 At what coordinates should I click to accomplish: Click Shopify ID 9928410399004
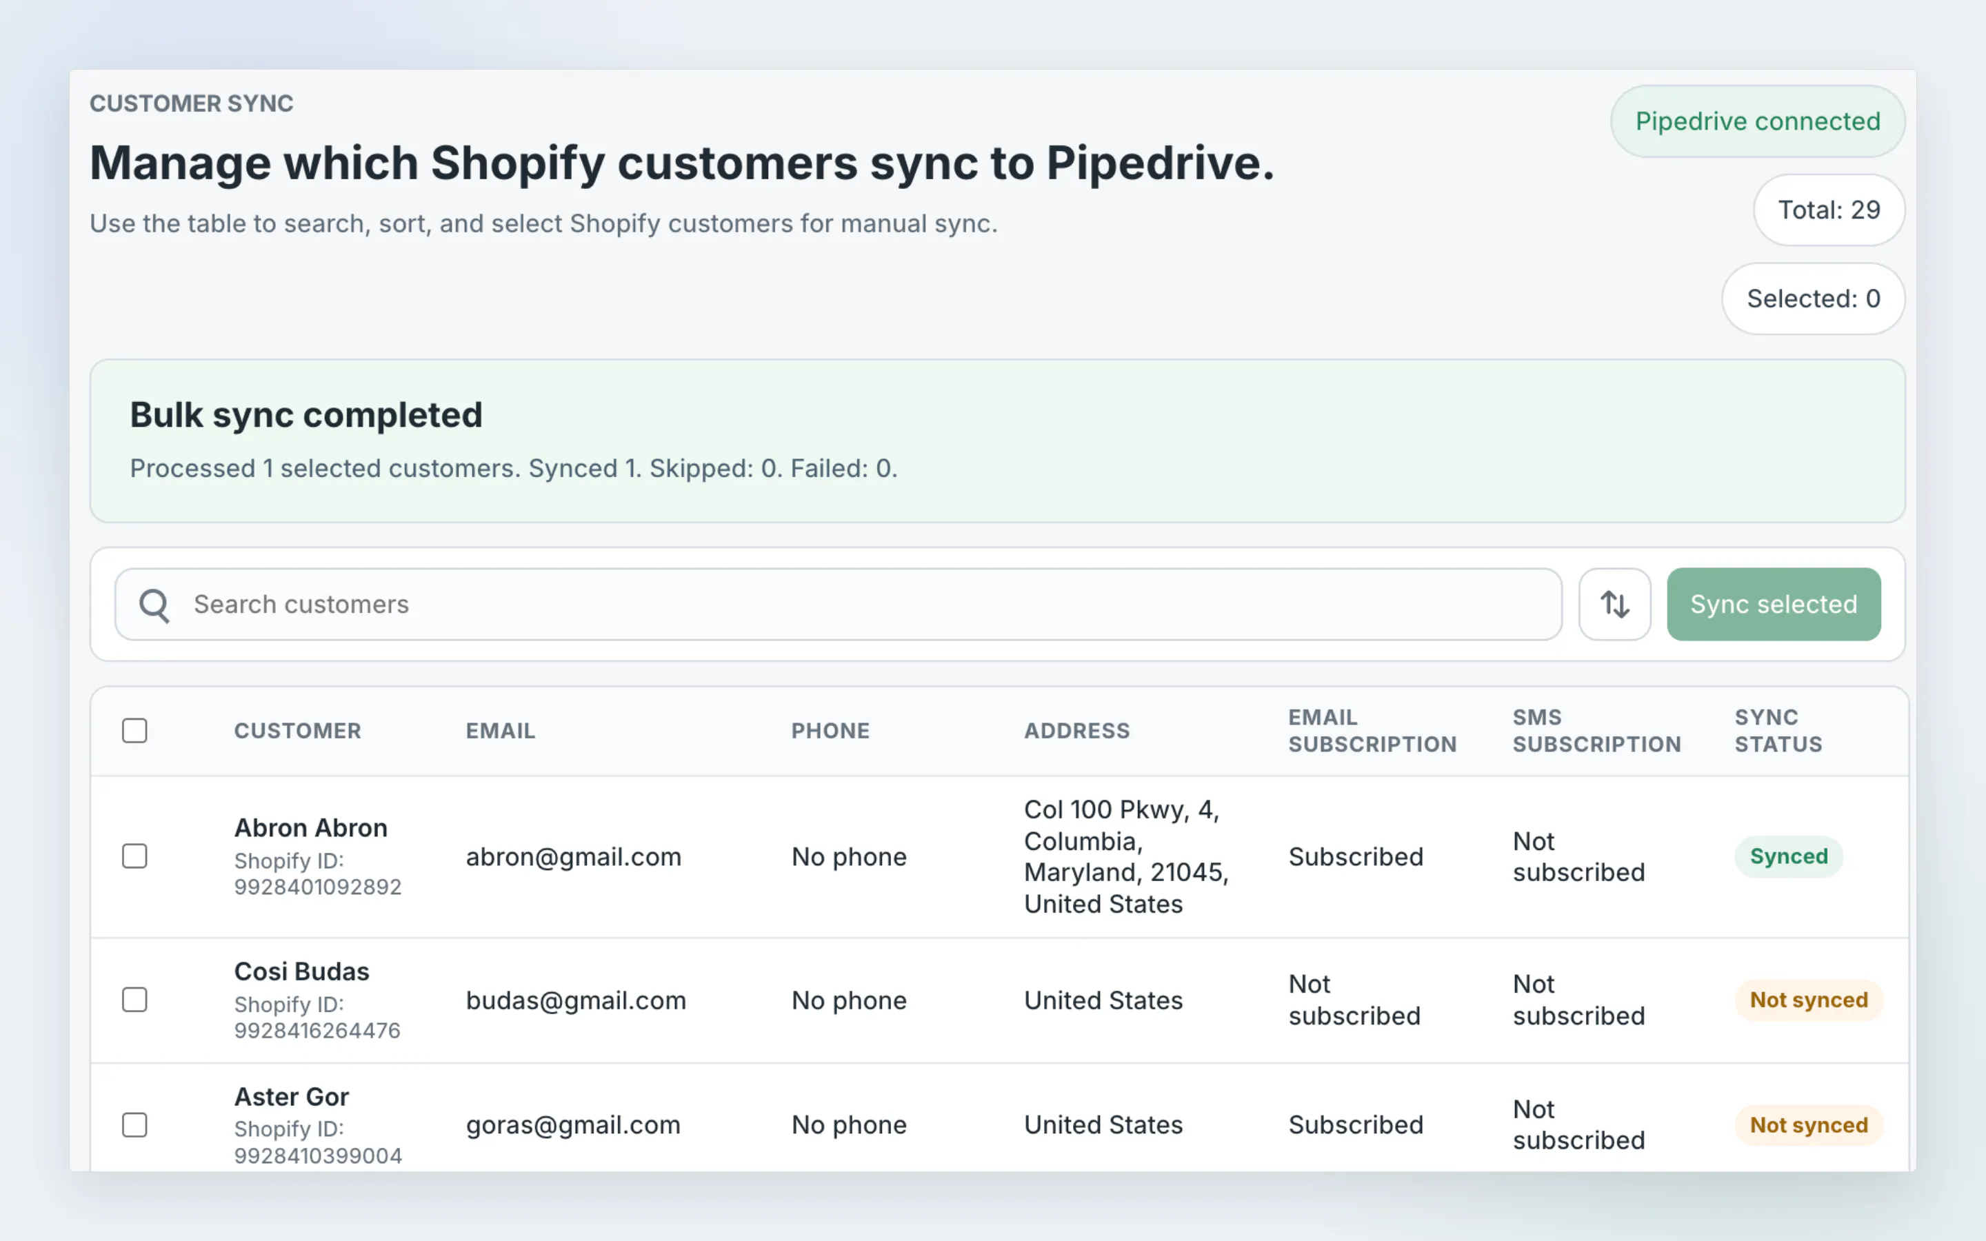pos(319,1142)
